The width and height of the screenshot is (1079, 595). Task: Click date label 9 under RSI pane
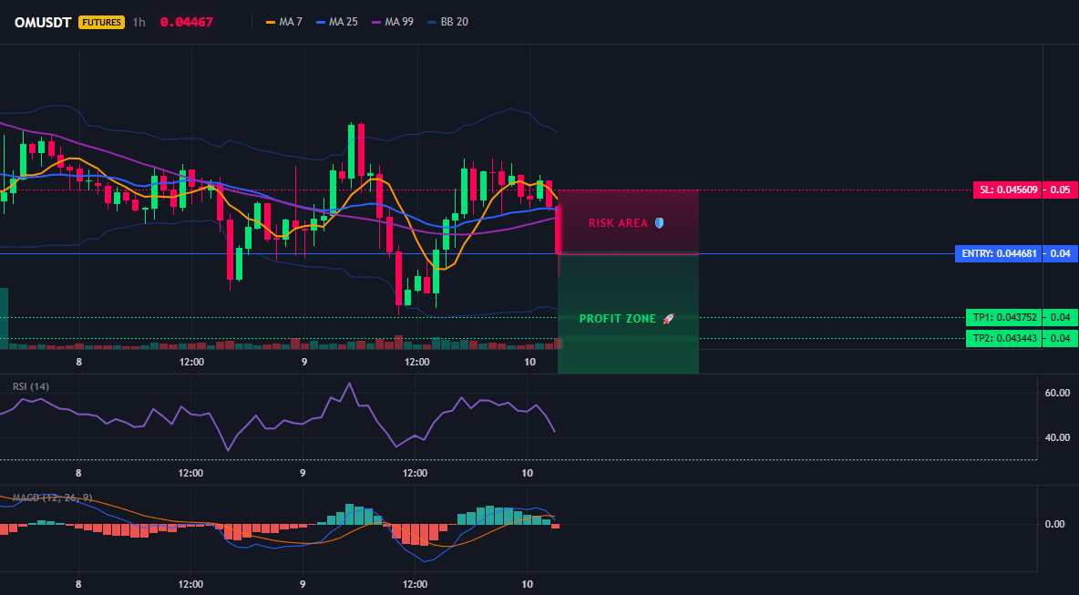303,473
